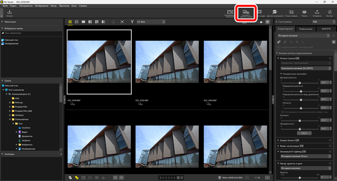The width and height of the screenshot is (337, 181).
Task: Toggle the Active D-Lighting checkbox
Action: [330, 151]
